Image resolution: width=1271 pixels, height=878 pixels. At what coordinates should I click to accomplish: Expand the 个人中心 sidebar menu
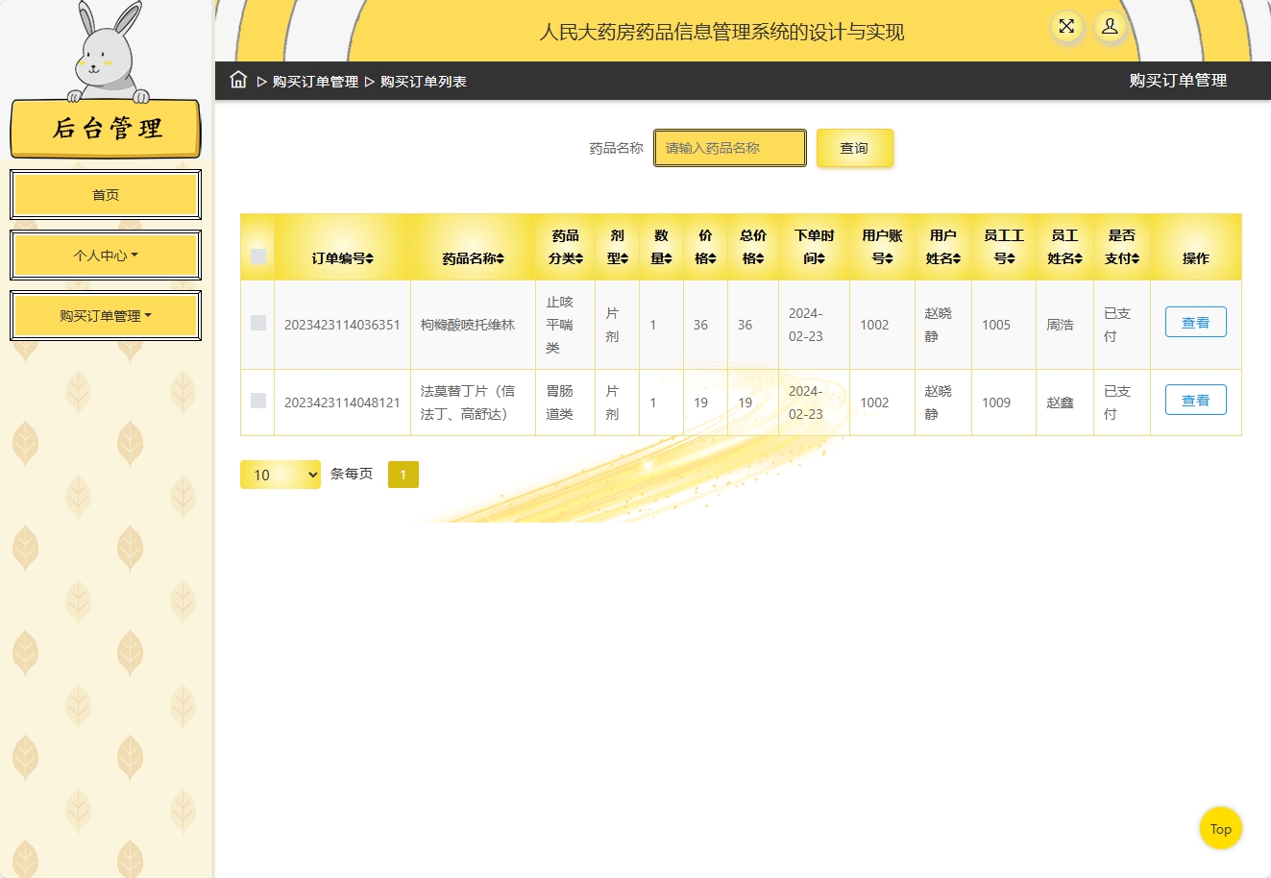click(106, 256)
